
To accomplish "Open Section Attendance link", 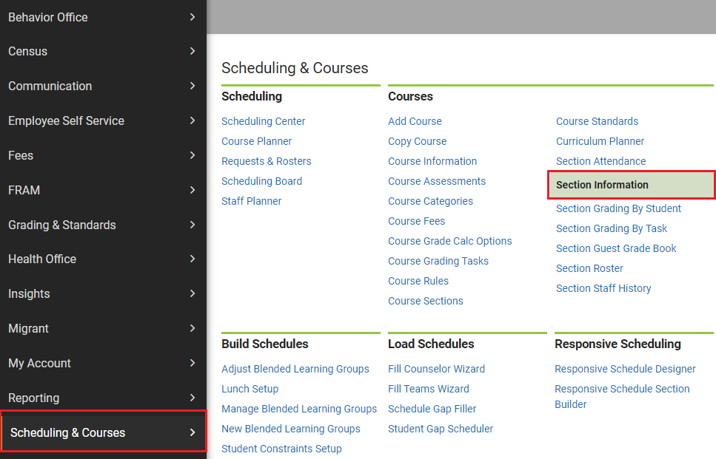I will [x=601, y=161].
